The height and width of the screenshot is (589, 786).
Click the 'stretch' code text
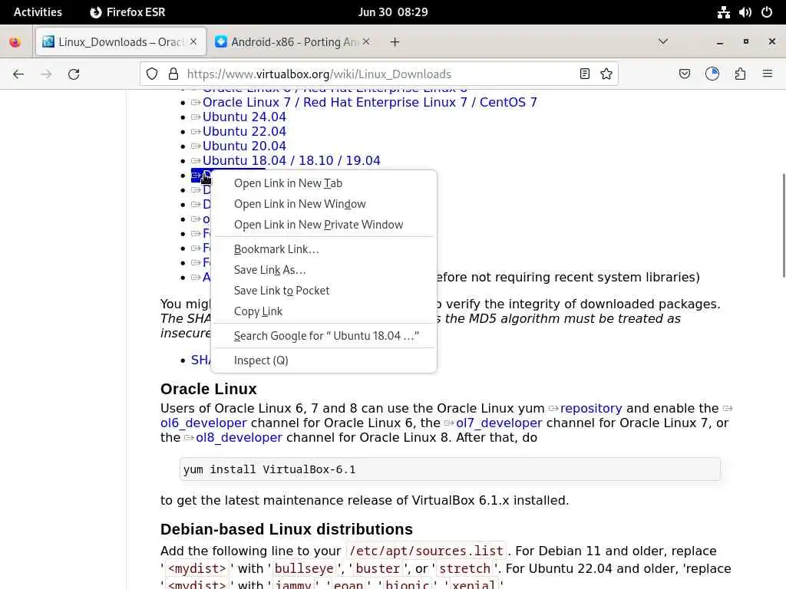tap(464, 568)
